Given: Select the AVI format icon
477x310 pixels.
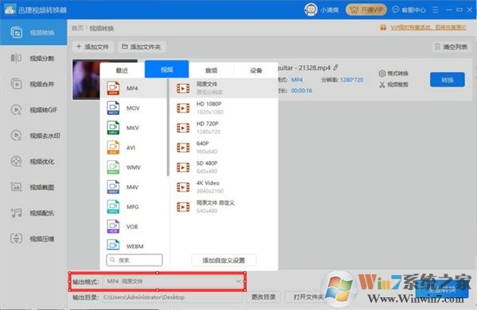Looking at the screenshot, I should [113, 147].
